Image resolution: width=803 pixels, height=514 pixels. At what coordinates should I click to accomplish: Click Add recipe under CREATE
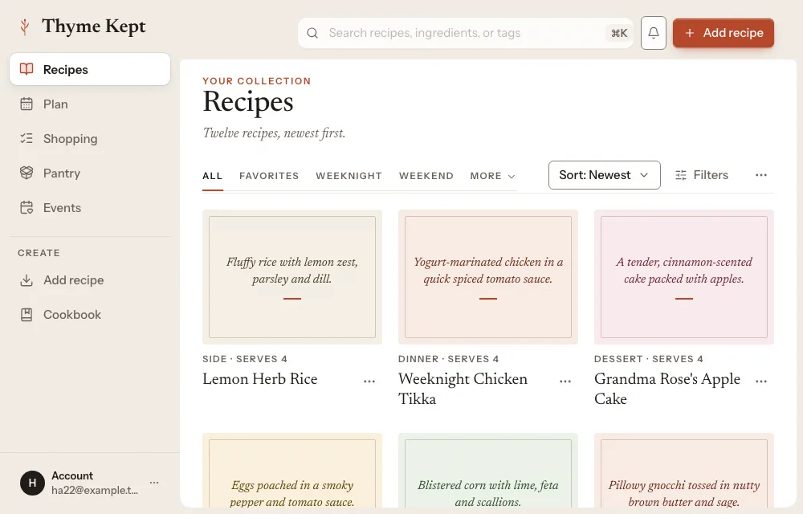pos(90,280)
